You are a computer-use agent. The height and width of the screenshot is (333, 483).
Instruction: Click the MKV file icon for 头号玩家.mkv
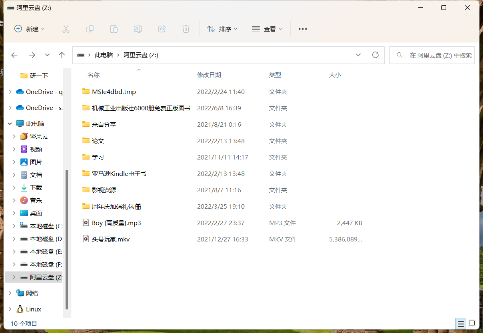[86, 239]
